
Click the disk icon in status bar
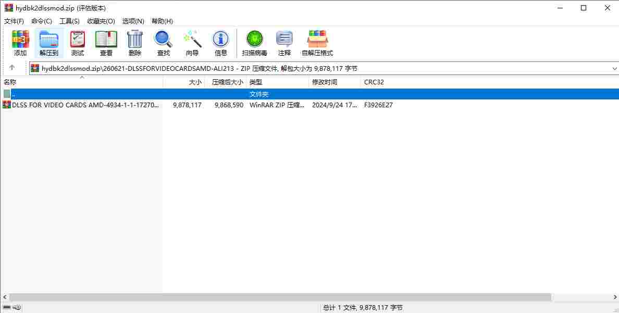(7, 307)
